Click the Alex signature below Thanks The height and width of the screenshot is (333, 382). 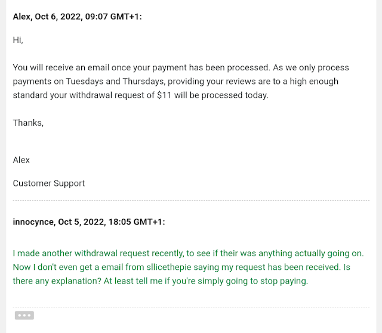[21, 160]
